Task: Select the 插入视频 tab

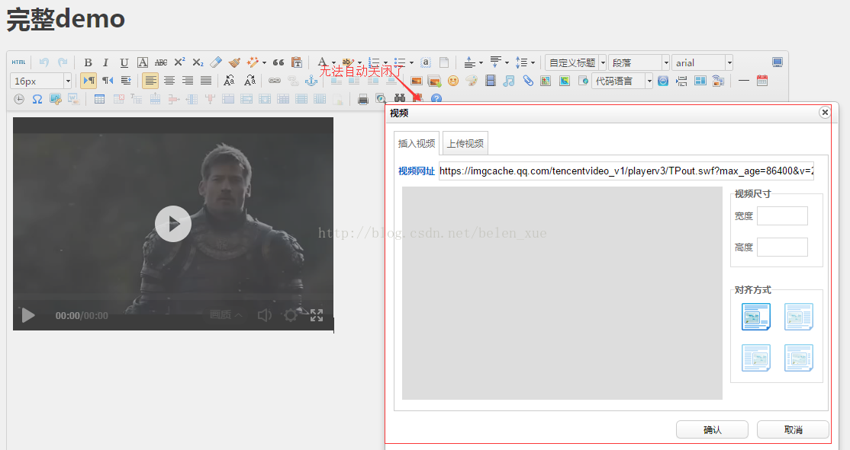Action: (x=417, y=143)
